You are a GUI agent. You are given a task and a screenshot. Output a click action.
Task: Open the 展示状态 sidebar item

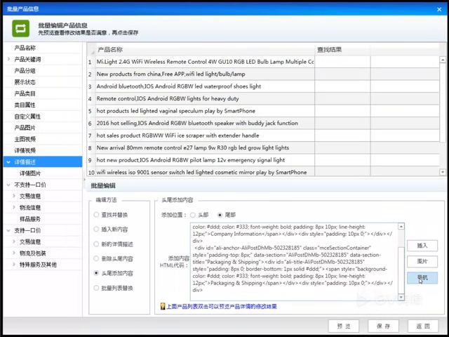[x=25, y=82]
